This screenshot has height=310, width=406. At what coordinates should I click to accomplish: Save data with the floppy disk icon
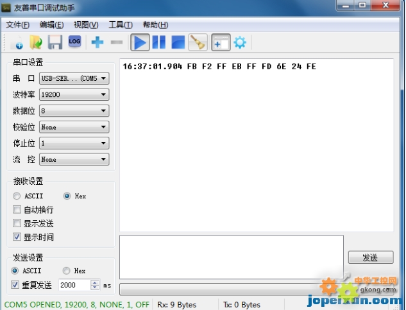(55, 42)
